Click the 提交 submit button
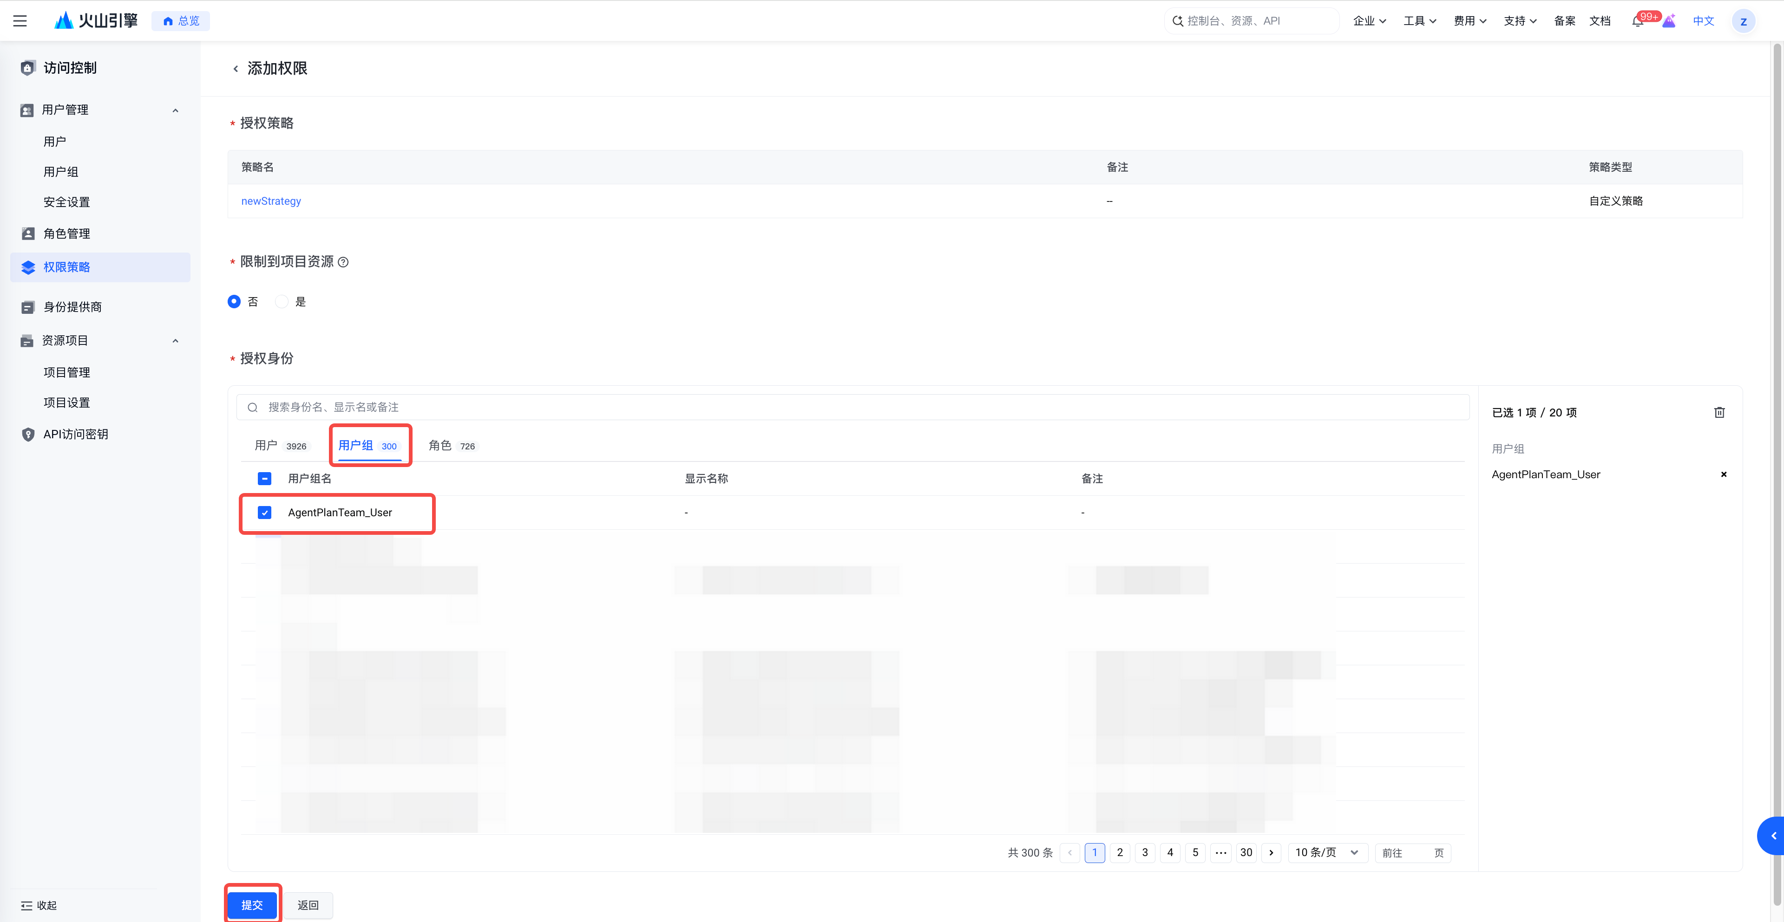 (x=252, y=905)
